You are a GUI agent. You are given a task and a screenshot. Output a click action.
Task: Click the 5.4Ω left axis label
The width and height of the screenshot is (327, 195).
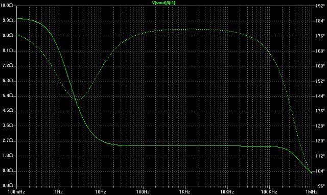(x=8, y=95)
